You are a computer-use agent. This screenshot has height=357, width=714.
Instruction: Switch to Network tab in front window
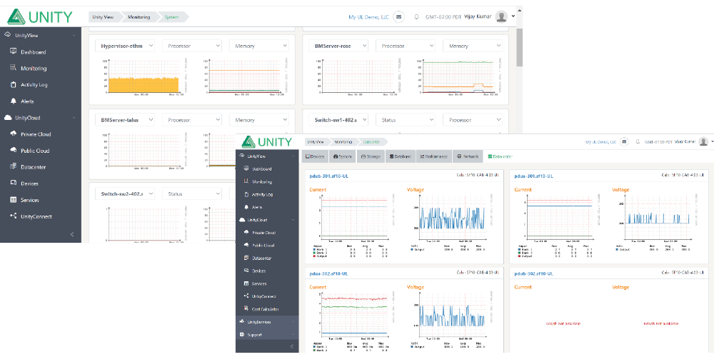click(468, 156)
